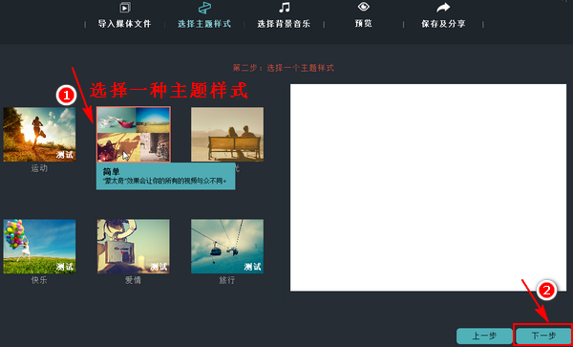Click the preview eye icon

coord(363,7)
